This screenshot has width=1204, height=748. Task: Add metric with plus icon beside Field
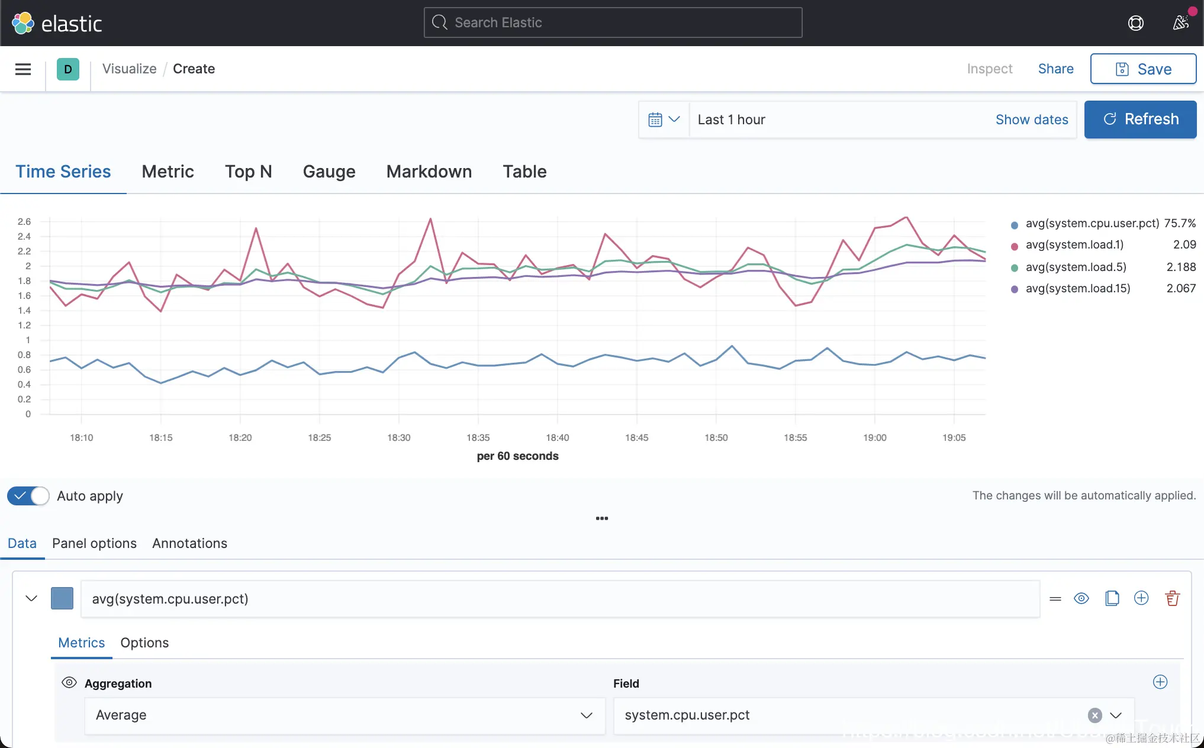coord(1160,682)
